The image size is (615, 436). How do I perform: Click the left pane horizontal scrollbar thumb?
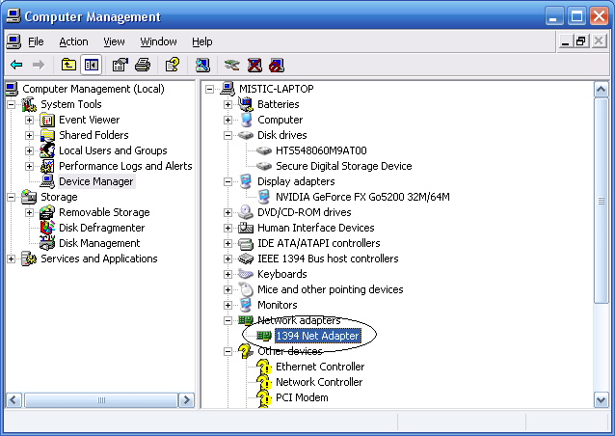[x=101, y=400]
